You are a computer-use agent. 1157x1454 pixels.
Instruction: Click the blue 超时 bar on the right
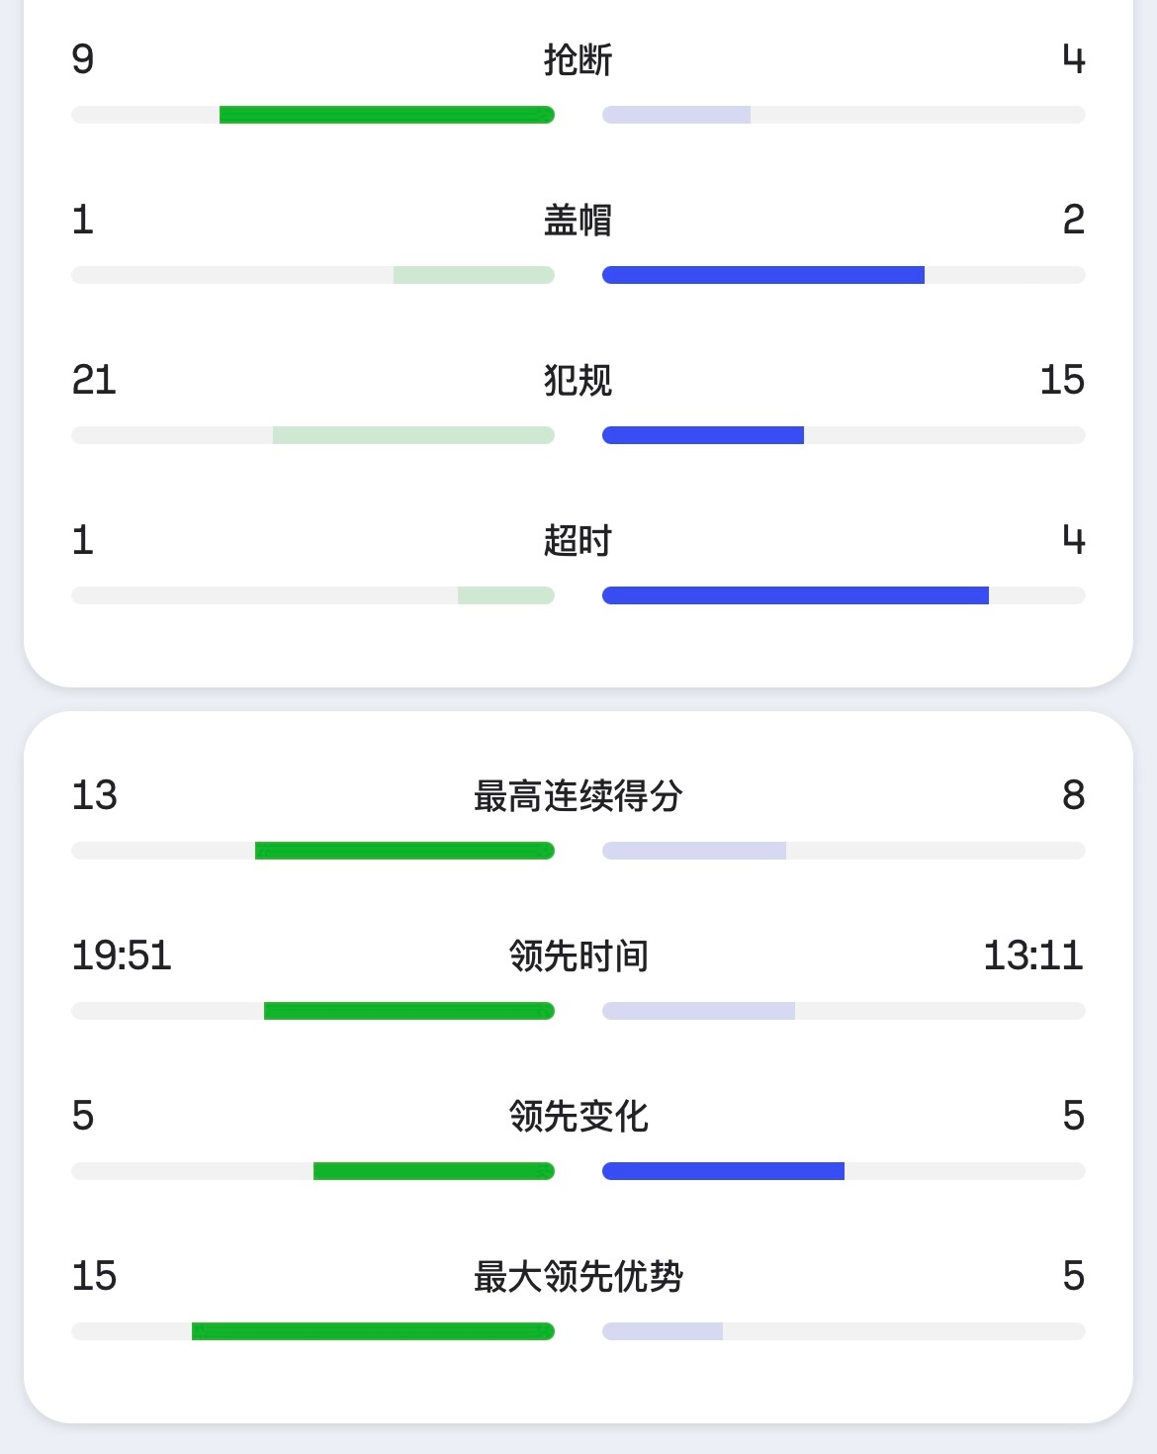click(795, 595)
